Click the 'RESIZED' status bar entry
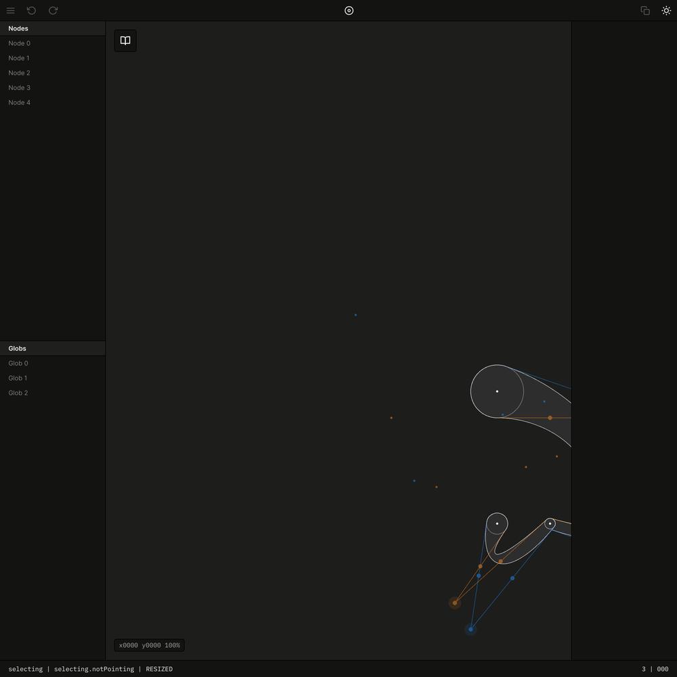 tap(159, 669)
